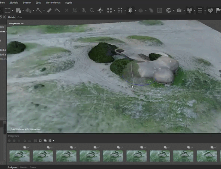This screenshot has width=221, height=169.
Task: Toggle show masks icon in Imágenes toolbar
Action: click(40, 141)
